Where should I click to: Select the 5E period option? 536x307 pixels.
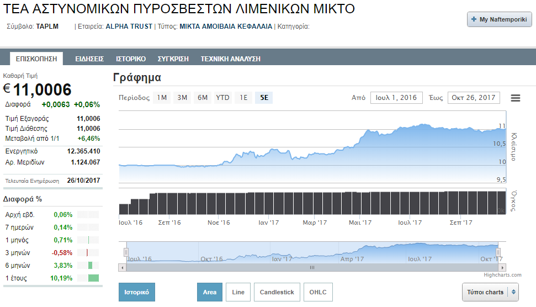264,98
